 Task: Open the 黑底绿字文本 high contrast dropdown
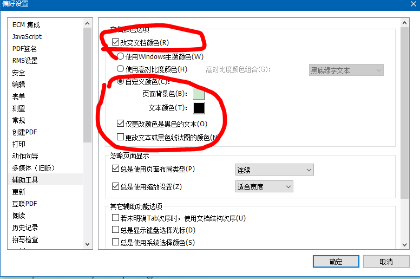click(x=346, y=70)
